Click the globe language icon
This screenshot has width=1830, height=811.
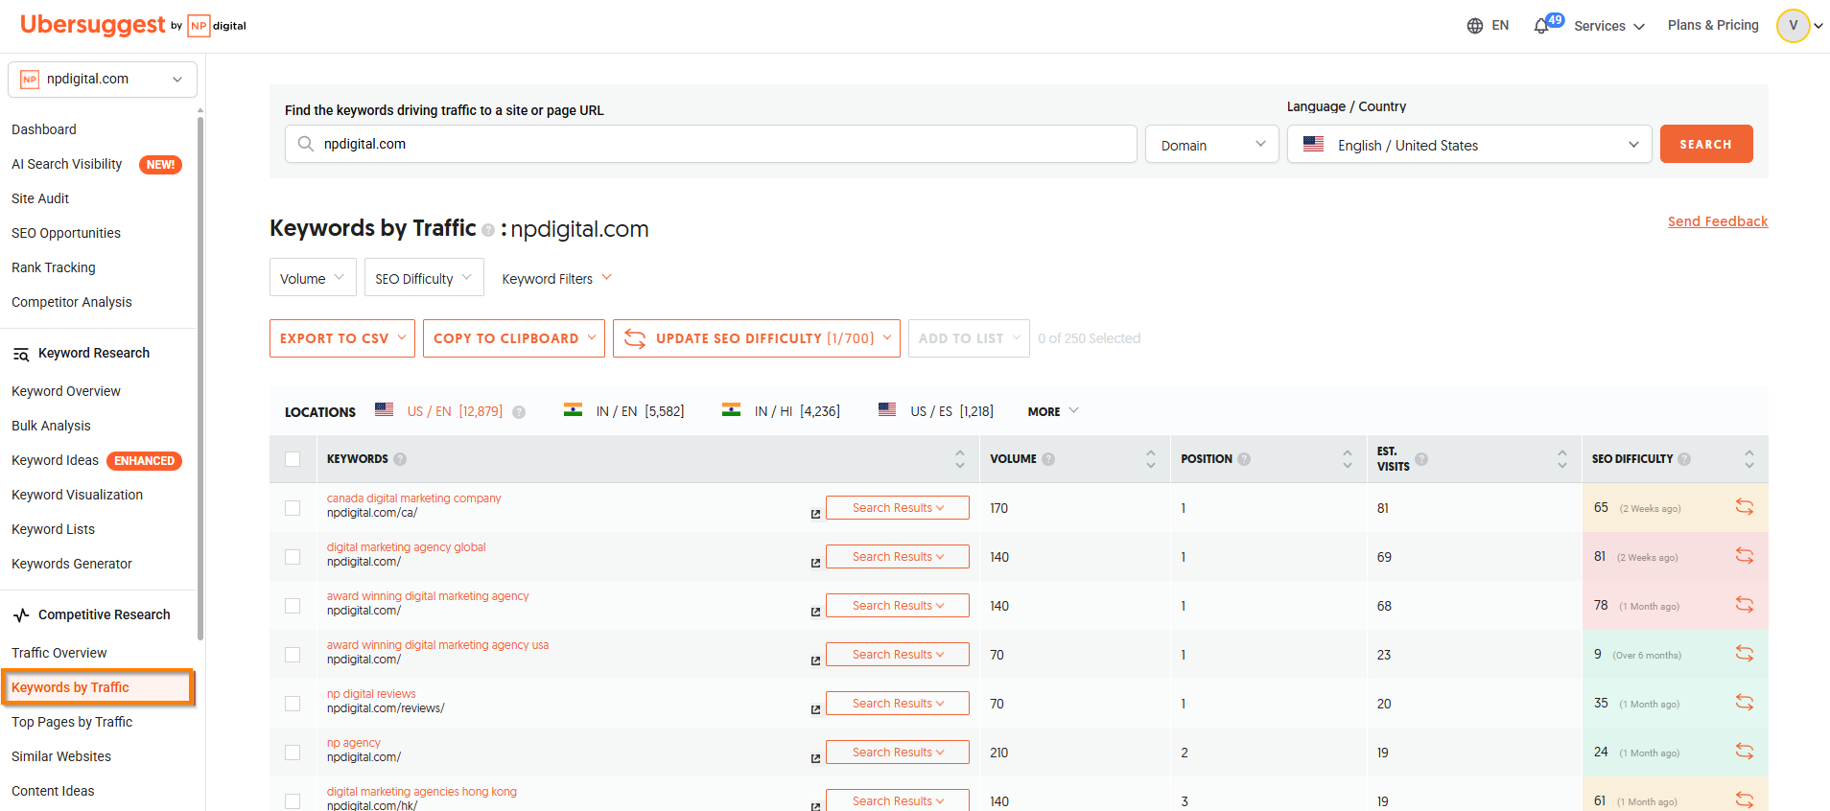tap(1475, 26)
